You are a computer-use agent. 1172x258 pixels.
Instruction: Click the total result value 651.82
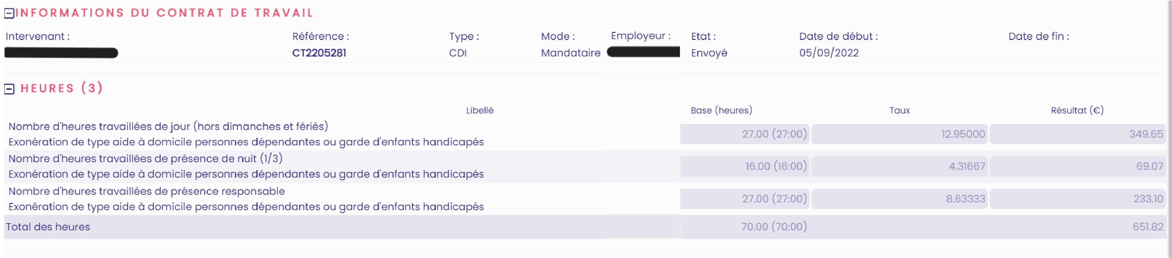point(1147,227)
